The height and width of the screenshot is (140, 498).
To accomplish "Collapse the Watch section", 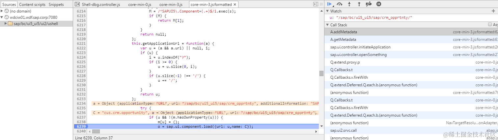I will click(327, 11).
